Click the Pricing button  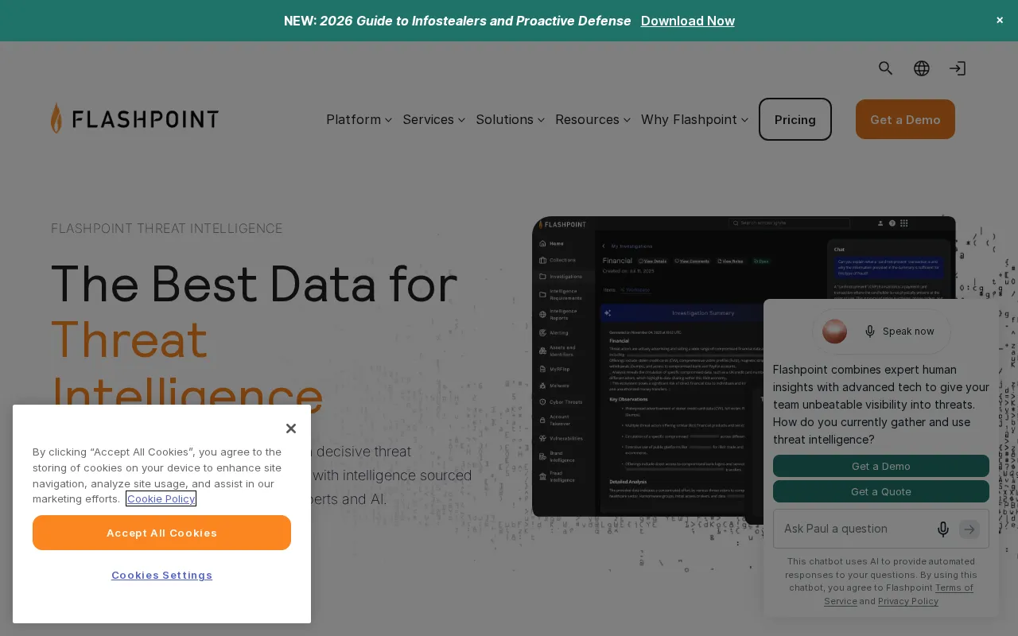tap(795, 119)
